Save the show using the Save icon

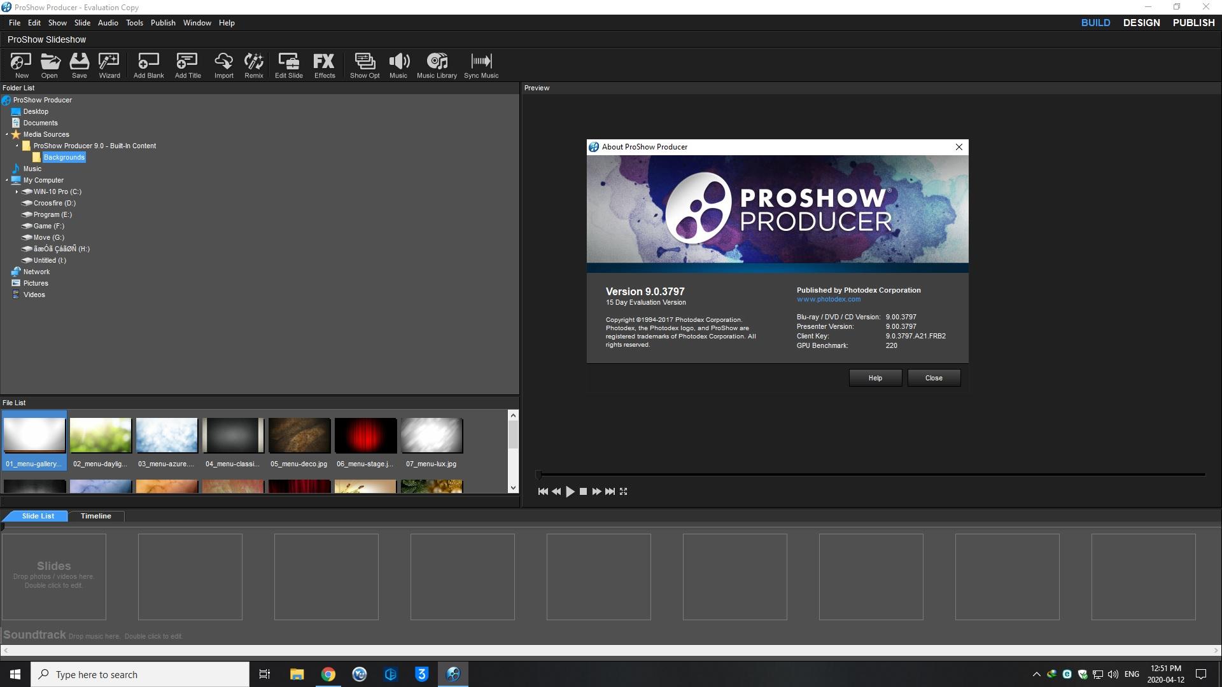(x=80, y=66)
